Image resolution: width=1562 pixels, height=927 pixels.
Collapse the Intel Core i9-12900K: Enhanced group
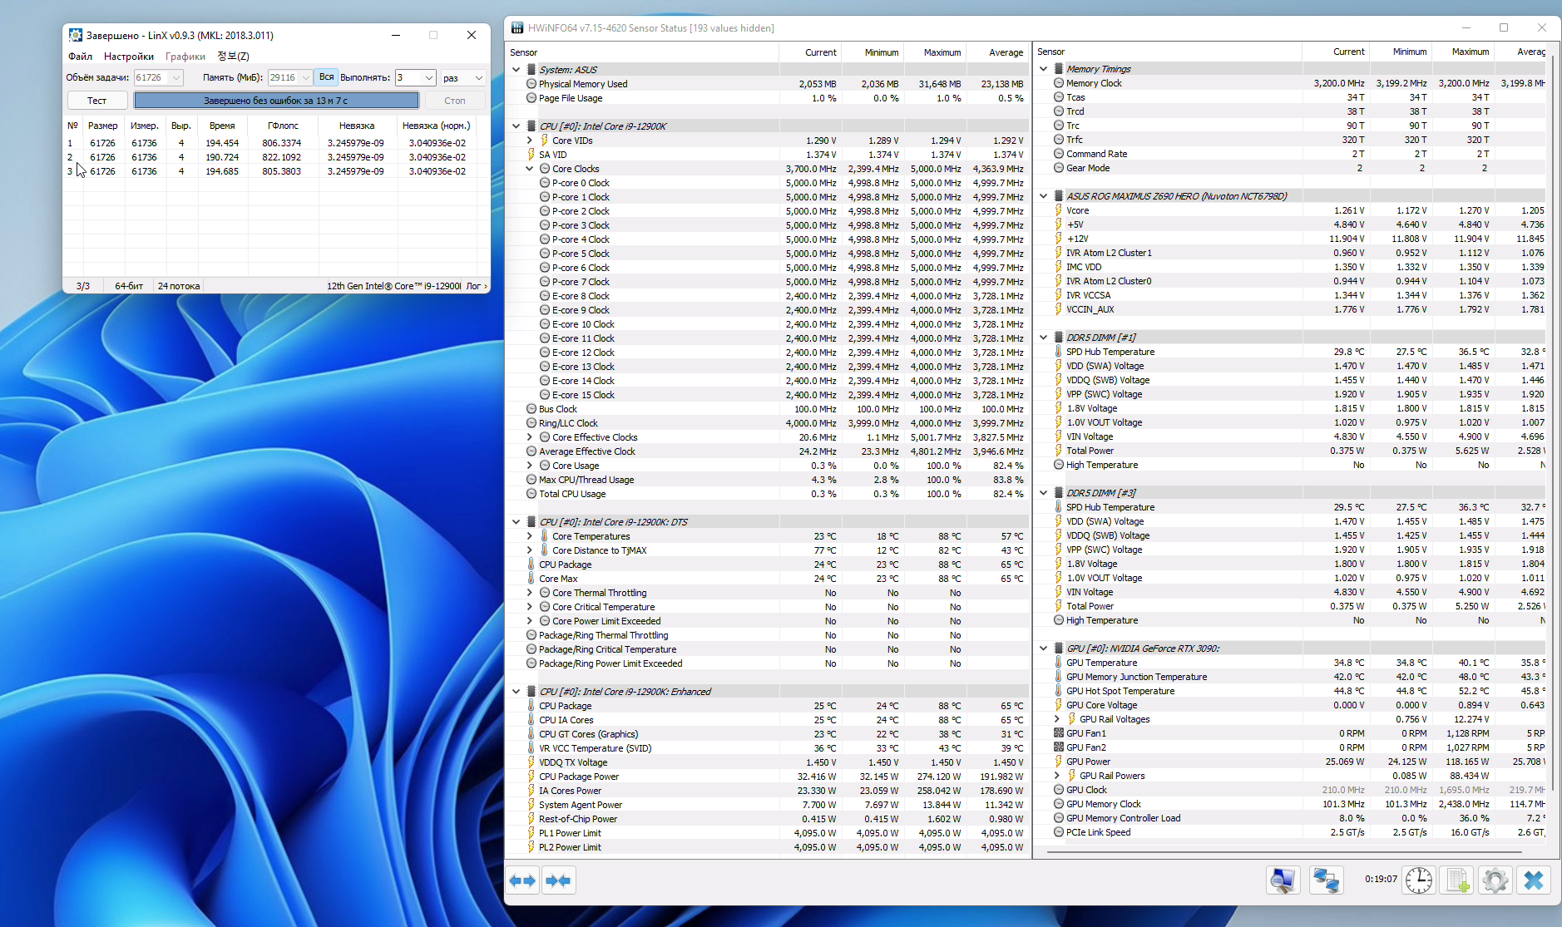pyautogui.click(x=517, y=692)
